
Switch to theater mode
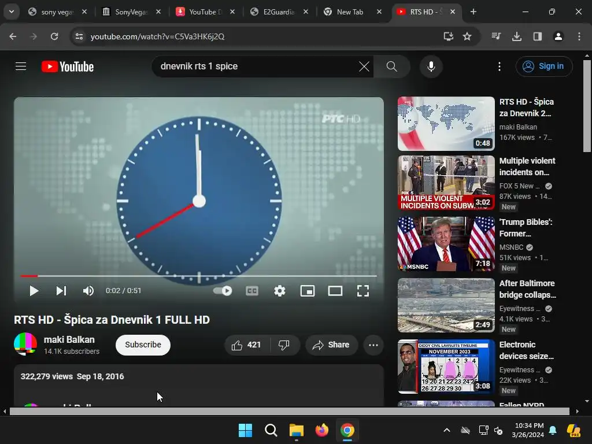pyautogui.click(x=335, y=291)
